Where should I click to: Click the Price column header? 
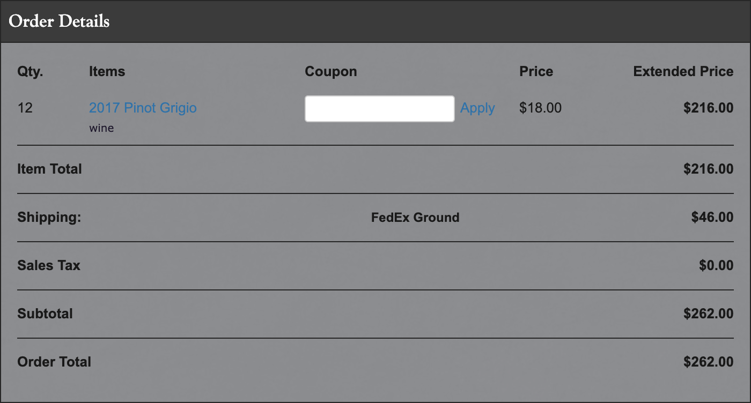536,71
